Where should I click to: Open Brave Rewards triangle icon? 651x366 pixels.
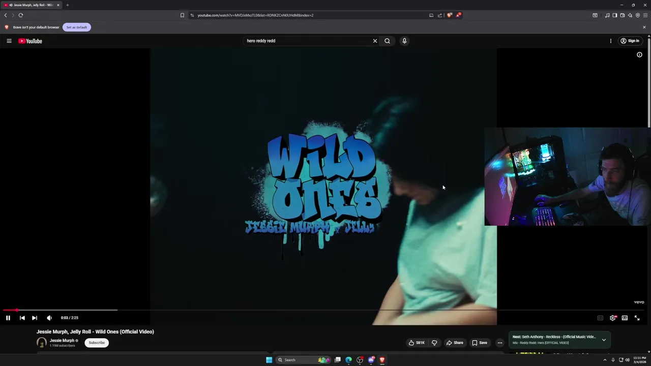click(458, 15)
